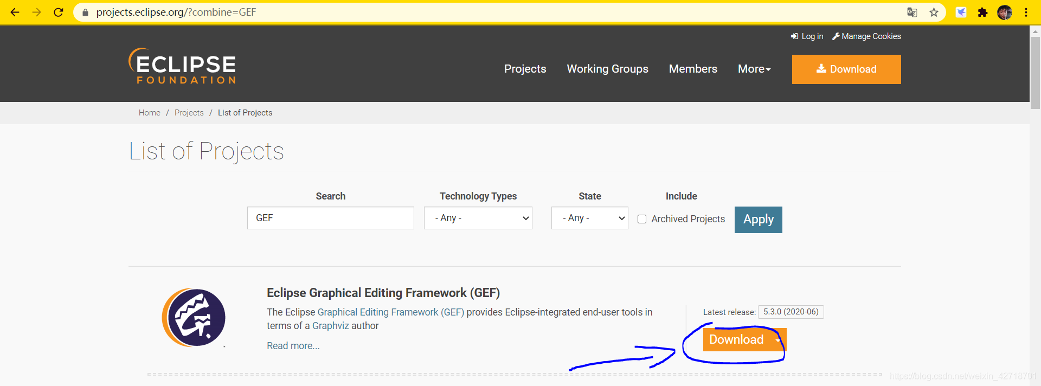Screen dimensions: 1041x386
Task: Reload the page with the refresh icon
Action: (x=59, y=12)
